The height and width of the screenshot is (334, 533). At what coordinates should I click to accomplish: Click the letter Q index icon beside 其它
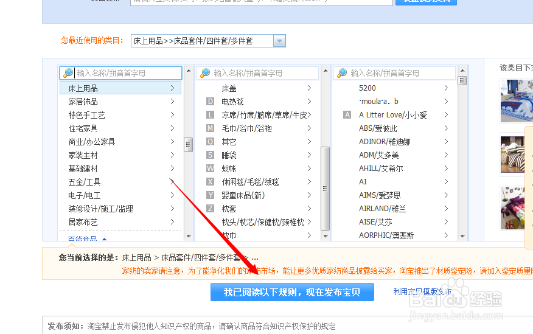pos(210,142)
